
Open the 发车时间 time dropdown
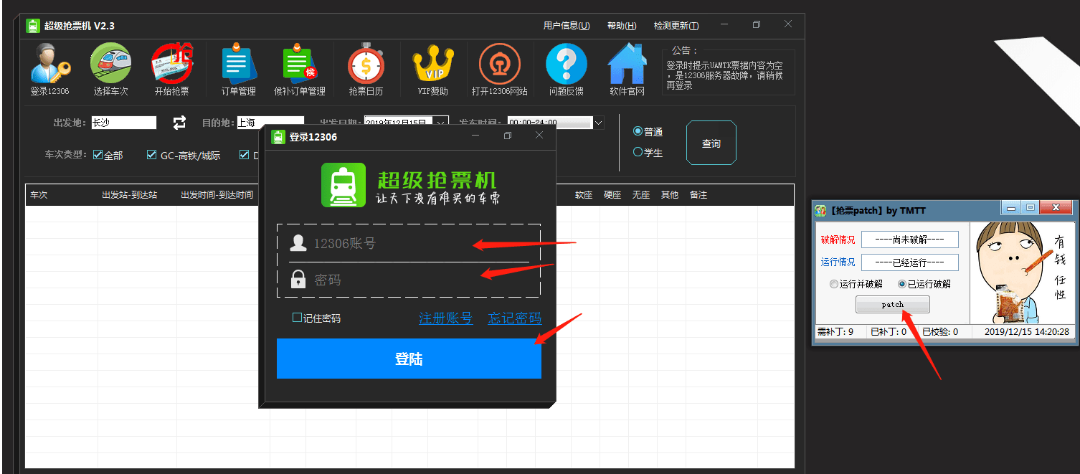coord(598,122)
